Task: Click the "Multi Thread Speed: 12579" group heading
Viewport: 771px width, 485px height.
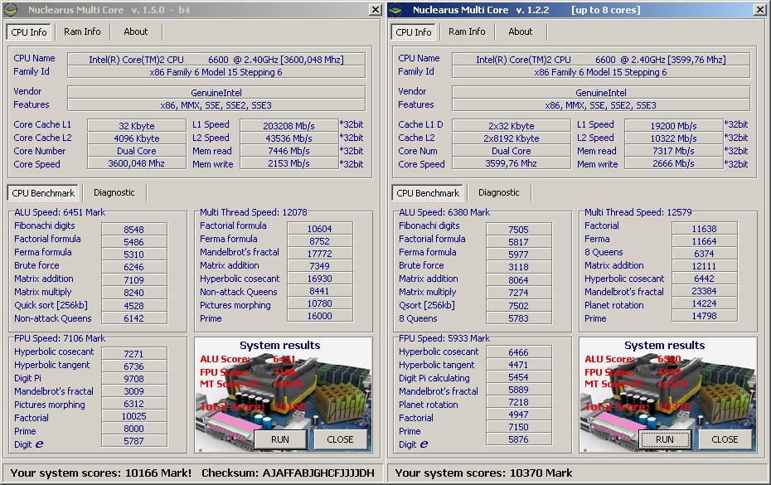Action: [638, 212]
